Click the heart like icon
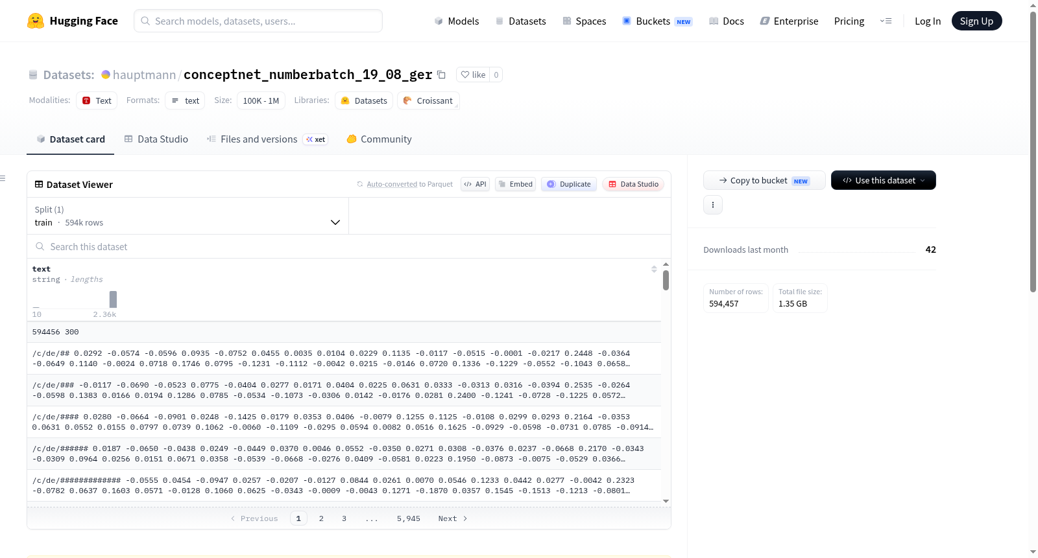Viewport: 1038px width, 558px height. pyautogui.click(x=465, y=75)
